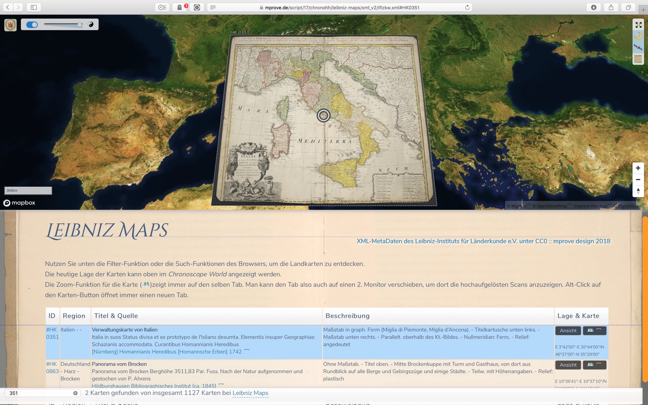648x405 pixels.
Task: Open map zoom button for HK 0351
Action: coord(594,330)
